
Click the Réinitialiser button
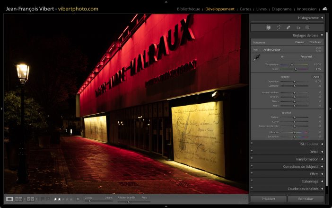[306, 199]
